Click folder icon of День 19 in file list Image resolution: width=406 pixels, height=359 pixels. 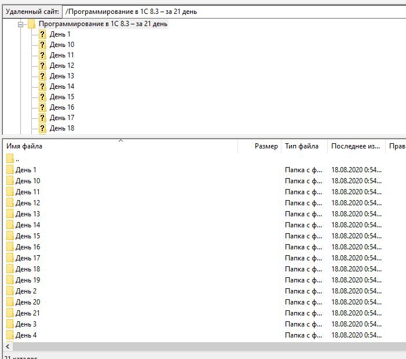pos(10,280)
